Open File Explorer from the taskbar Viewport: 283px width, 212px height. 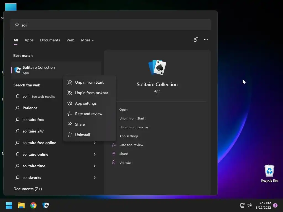point(21,205)
